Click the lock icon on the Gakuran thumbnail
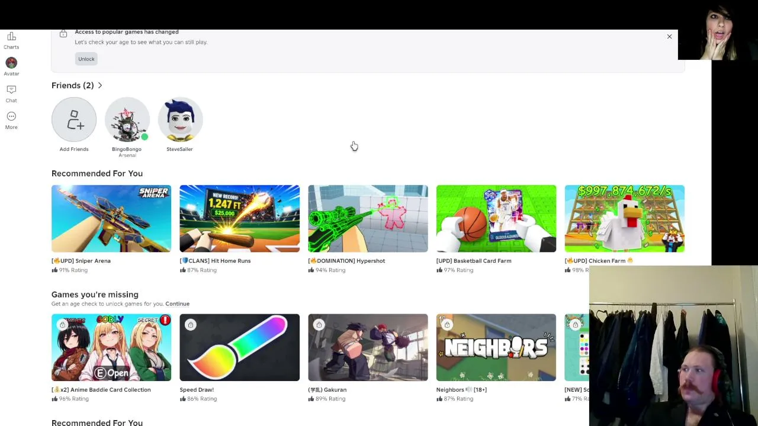The width and height of the screenshot is (758, 426). [319, 325]
